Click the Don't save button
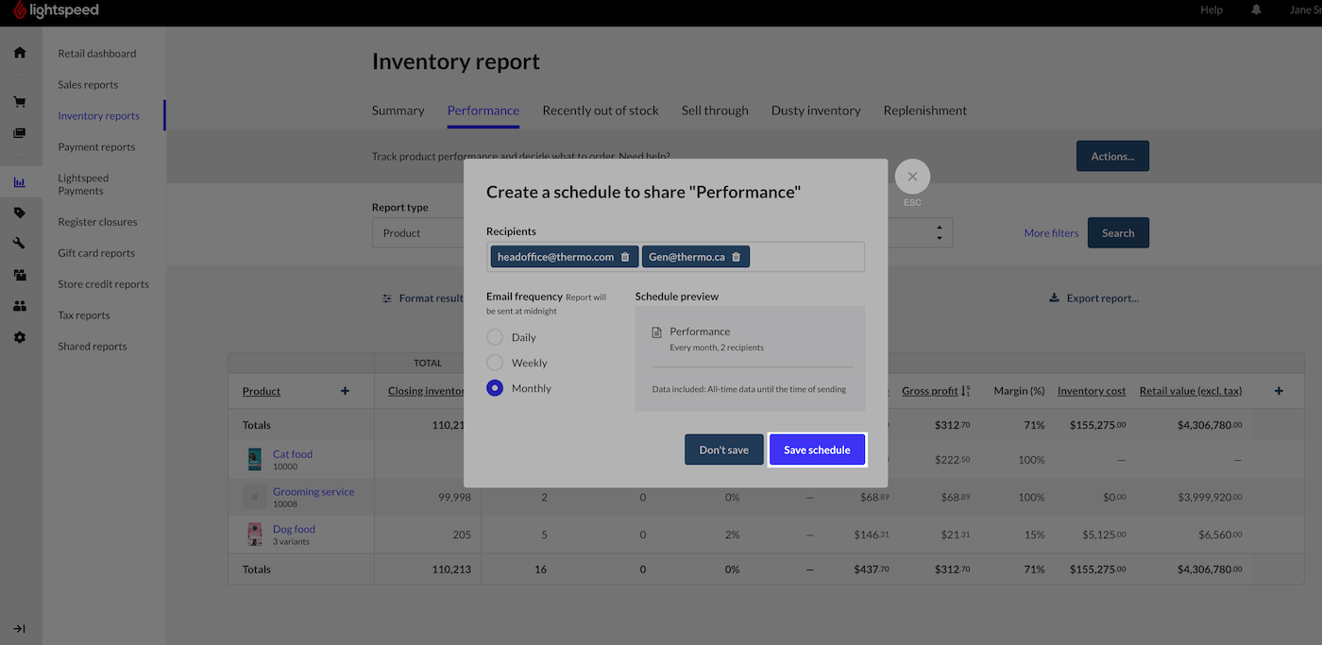The image size is (1322, 645). click(723, 450)
